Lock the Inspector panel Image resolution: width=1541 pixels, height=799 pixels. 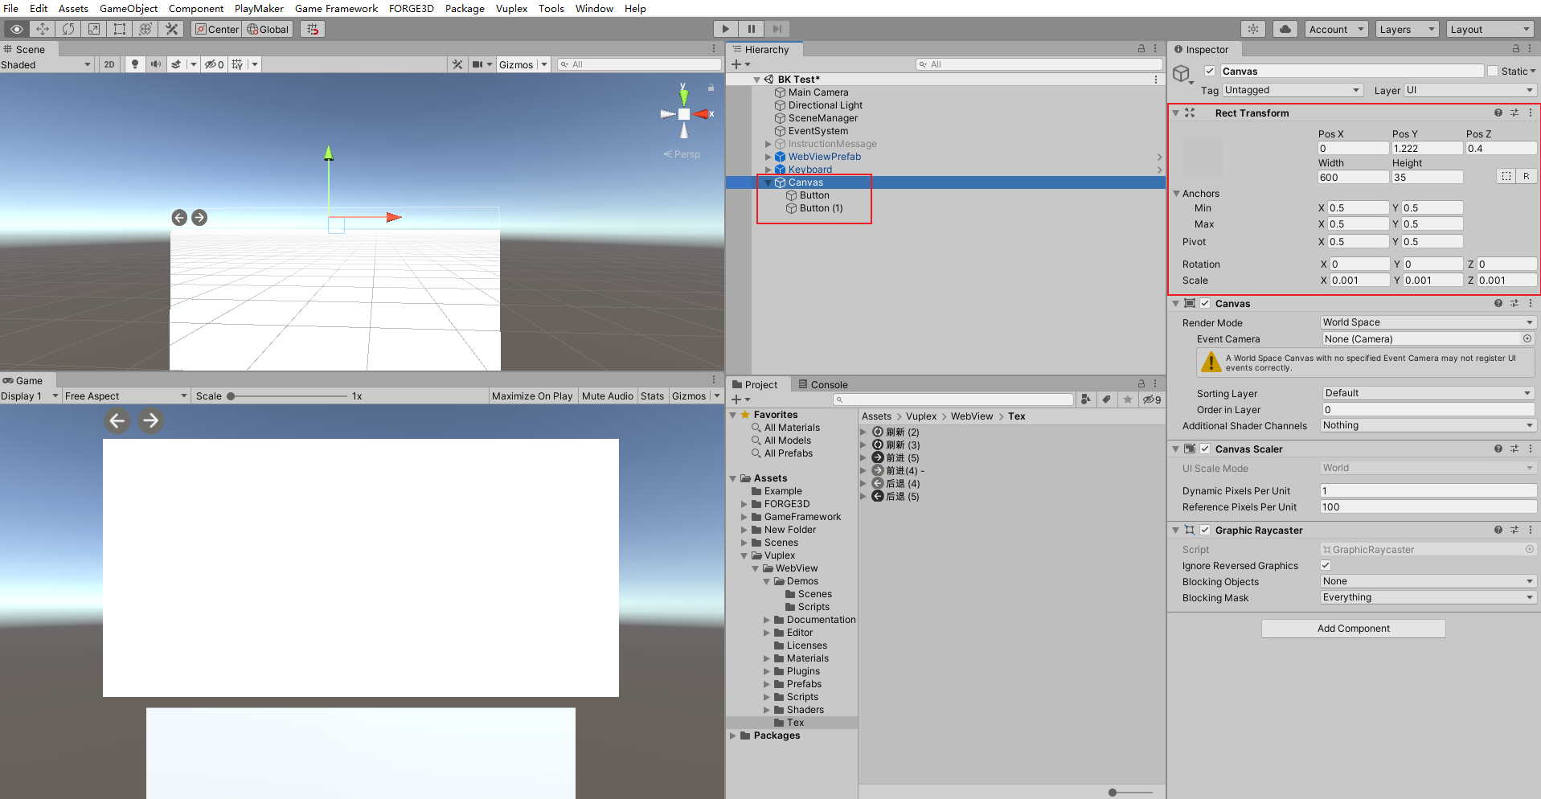click(x=1516, y=49)
